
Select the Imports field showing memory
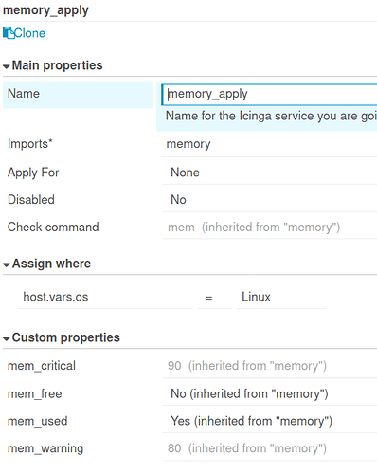(x=269, y=144)
